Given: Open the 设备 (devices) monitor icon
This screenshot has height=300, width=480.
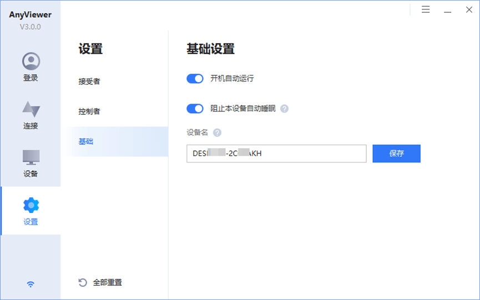Looking at the screenshot, I should (31, 157).
